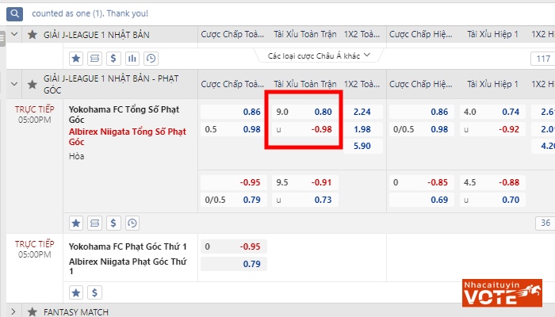Favorite the J-League 1 Phạt Góc league star

33,84
